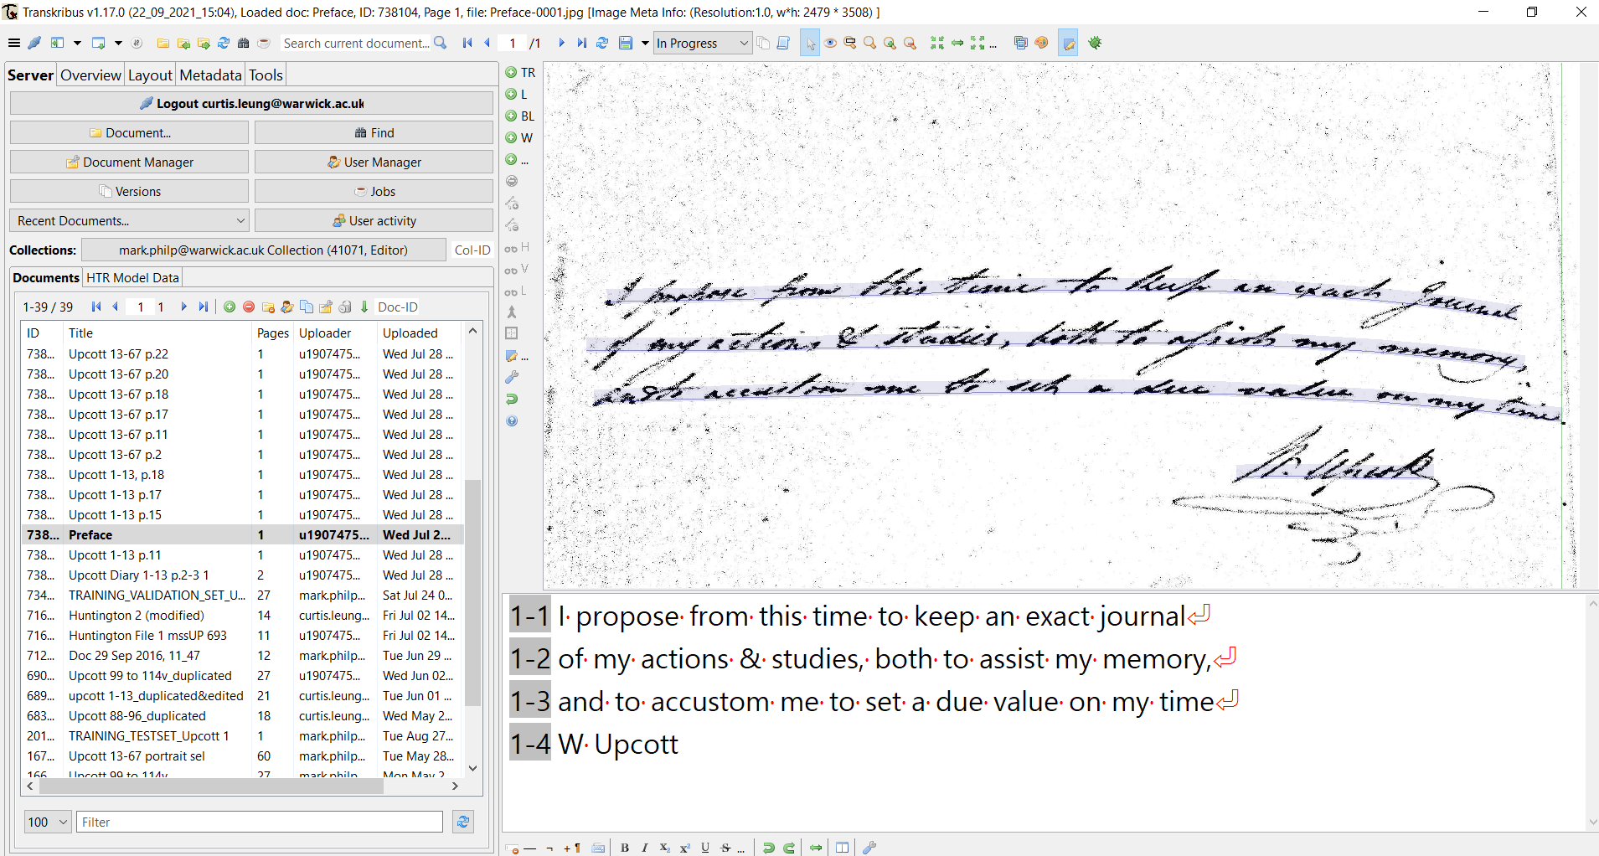The width and height of the screenshot is (1599, 856).
Task: Toggle underline formatting
Action: click(705, 848)
